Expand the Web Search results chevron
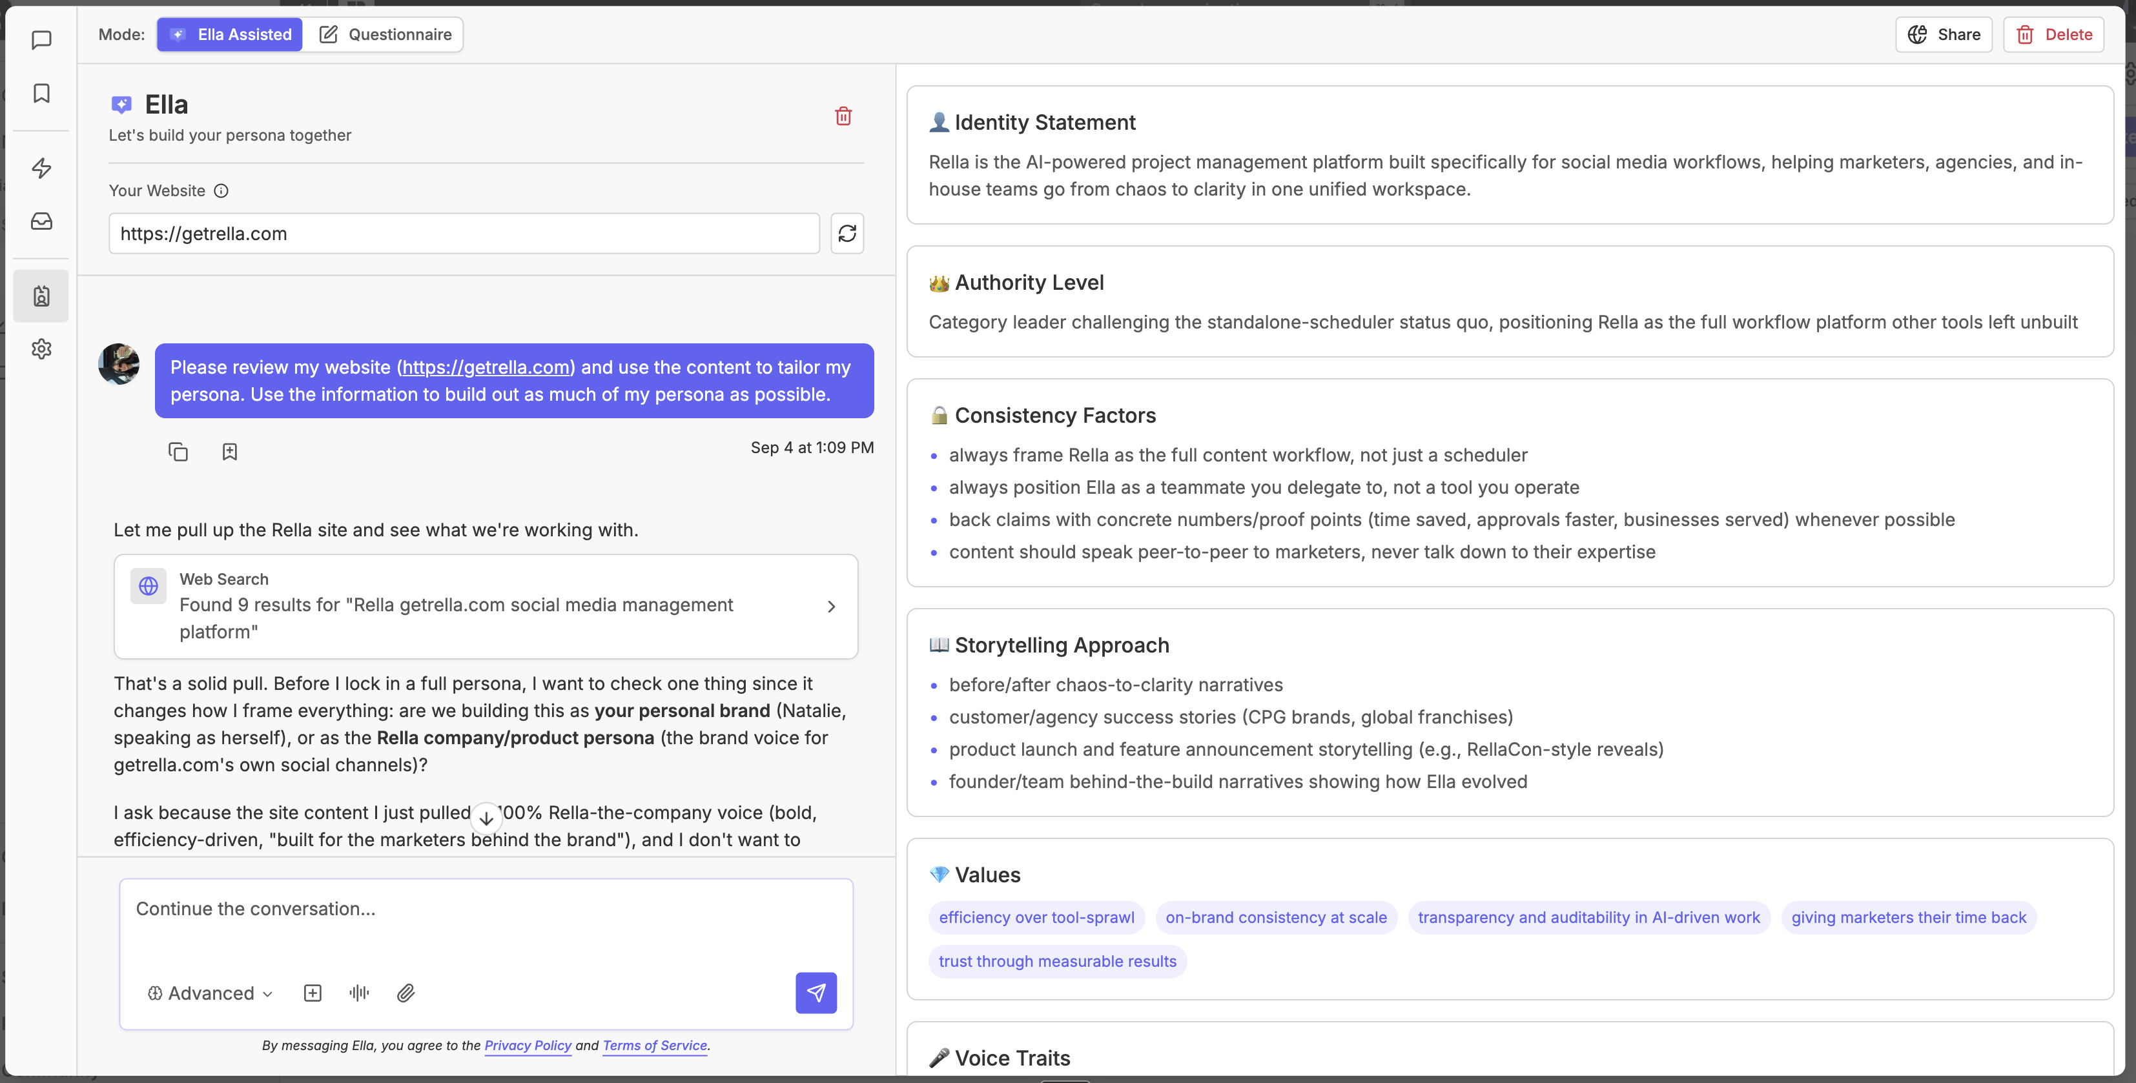Viewport: 2136px width, 1083px height. [x=832, y=607]
